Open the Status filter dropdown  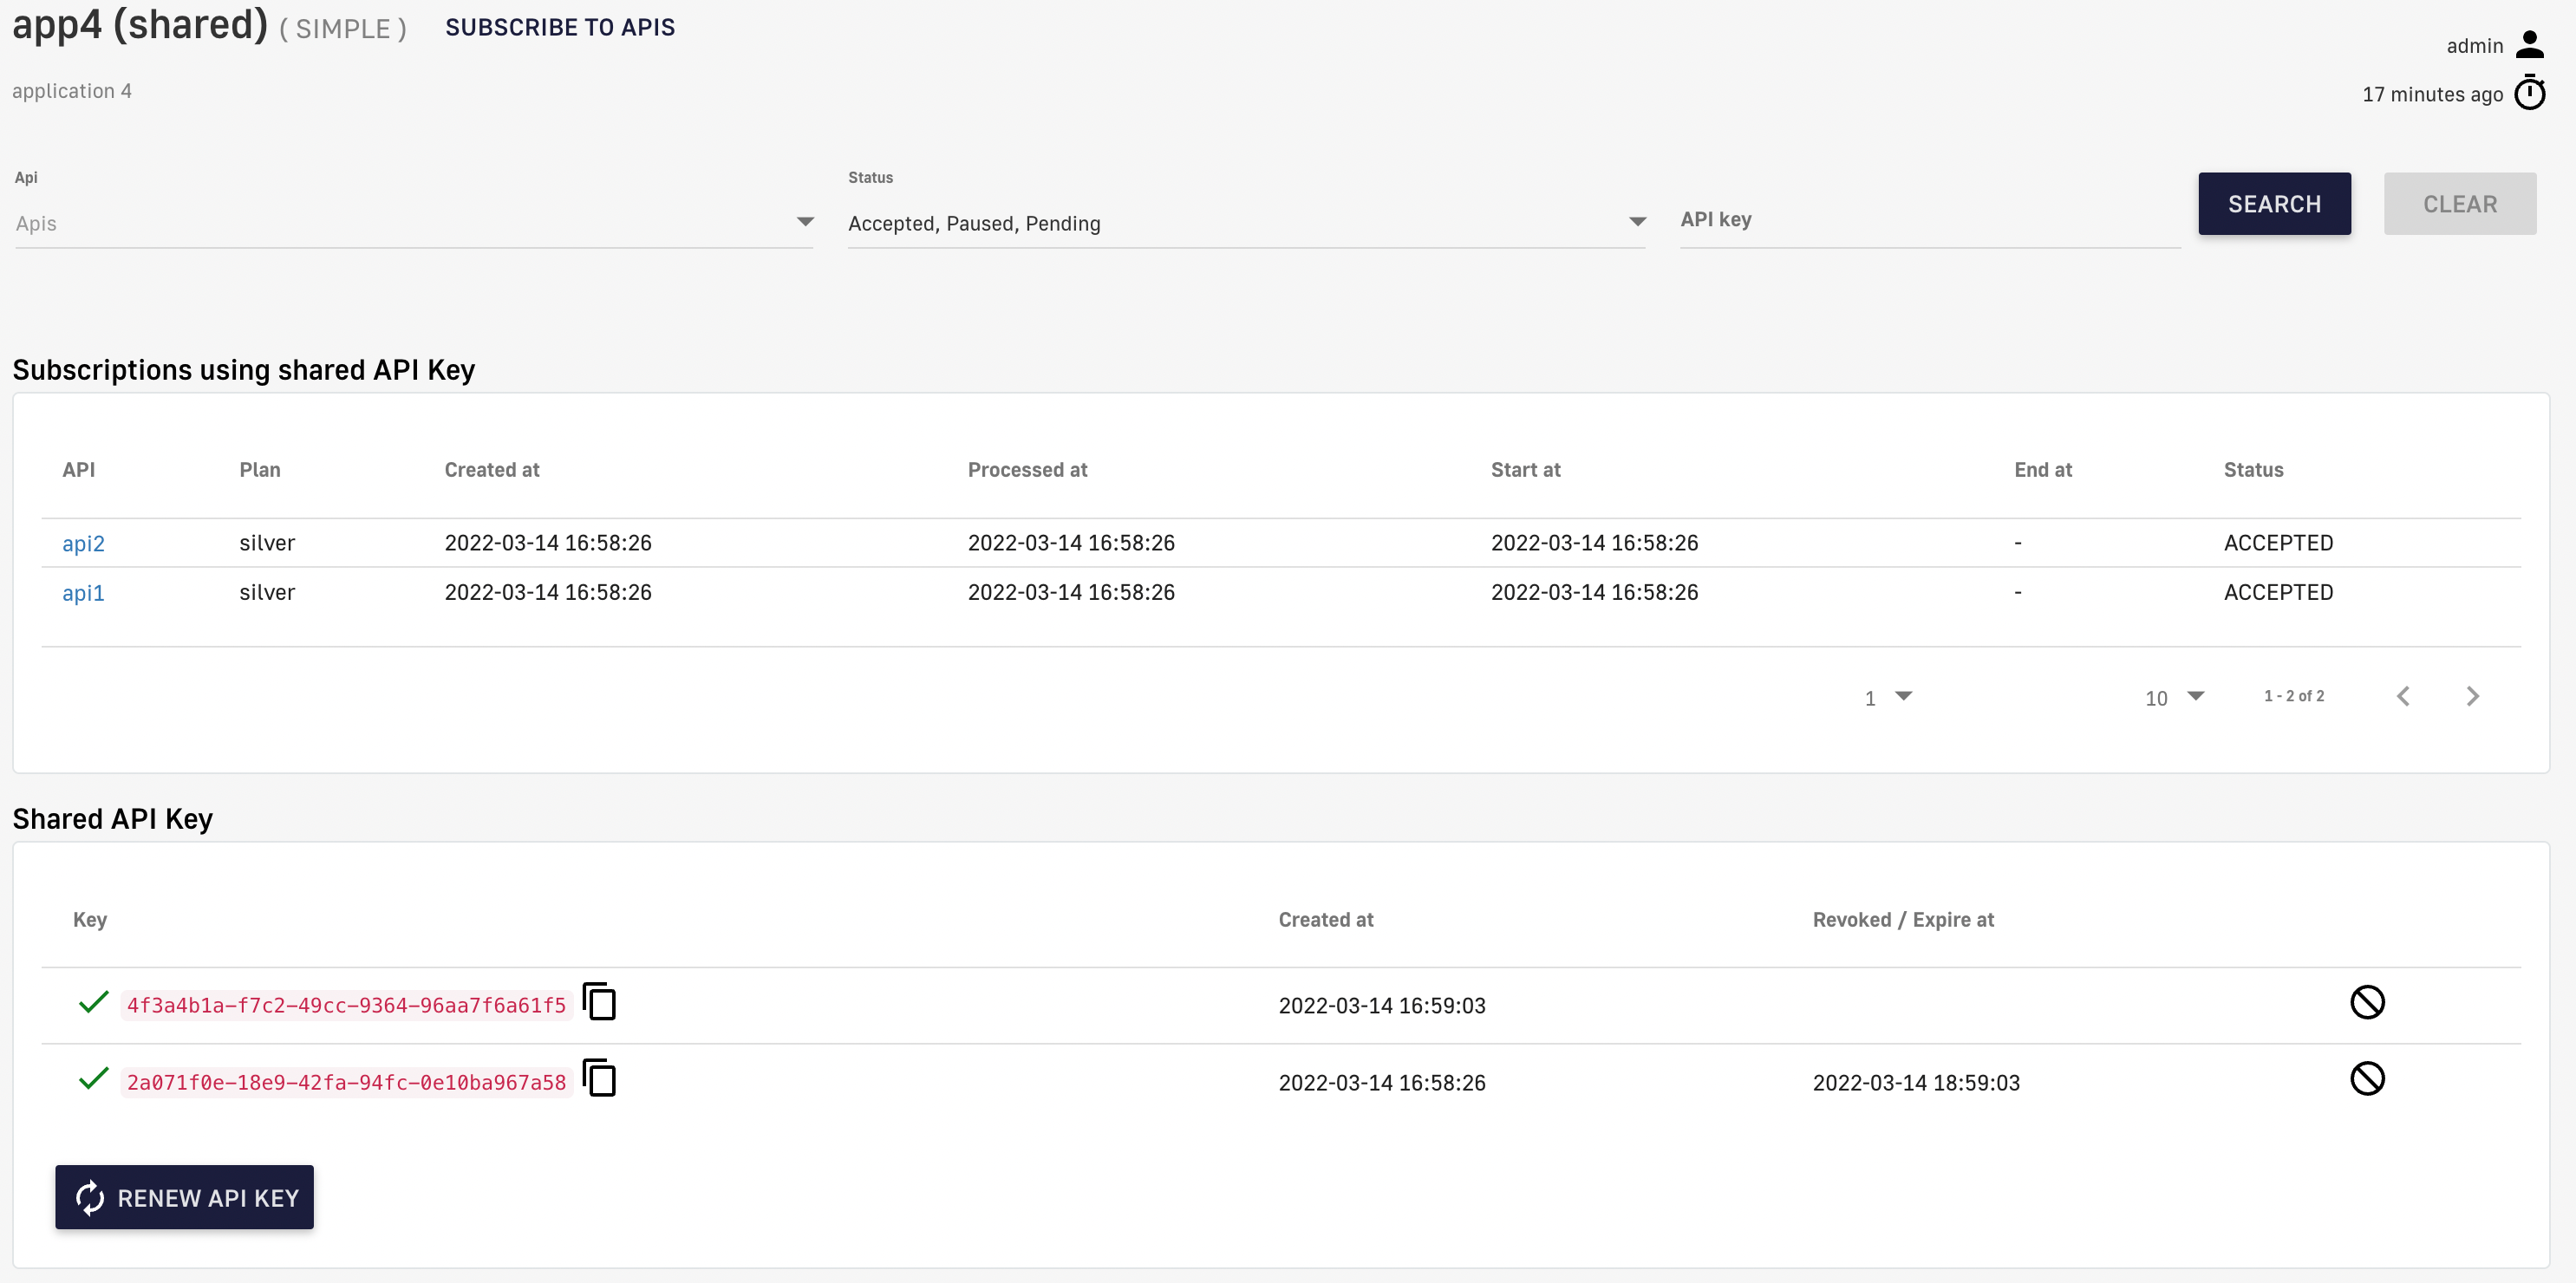pyautogui.click(x=1637, y=222)
